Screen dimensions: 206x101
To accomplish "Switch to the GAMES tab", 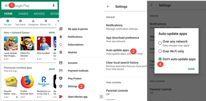I will point(23,14).
